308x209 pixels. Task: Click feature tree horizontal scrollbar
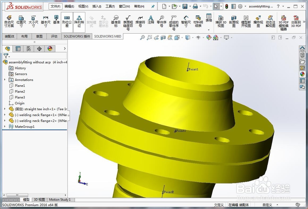(x=17, y=195)
